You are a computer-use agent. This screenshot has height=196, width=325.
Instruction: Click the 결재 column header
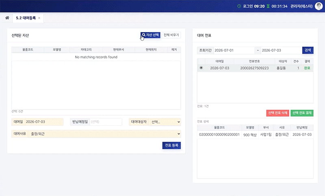click(x=307, y=61)
